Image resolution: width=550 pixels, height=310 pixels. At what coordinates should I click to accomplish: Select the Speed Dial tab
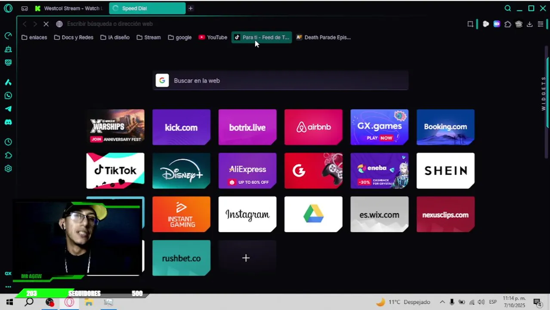pyautogui.click(x=147, y=8)
